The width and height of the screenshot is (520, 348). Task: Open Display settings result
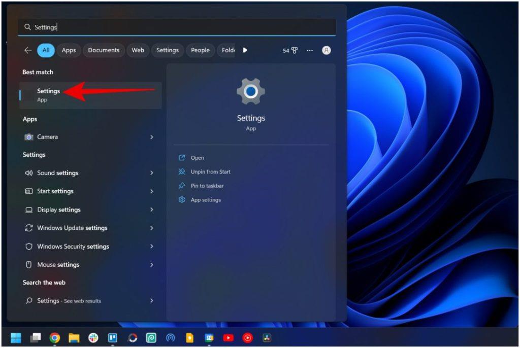[x=90, y=210]
